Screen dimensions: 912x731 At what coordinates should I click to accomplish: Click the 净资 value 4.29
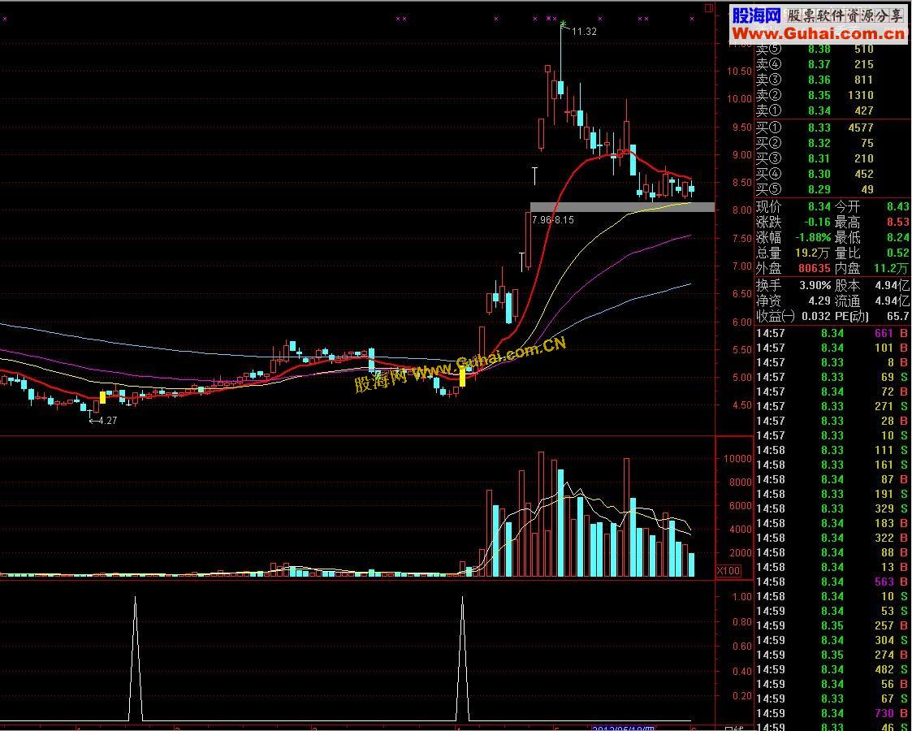click(819, 301)
